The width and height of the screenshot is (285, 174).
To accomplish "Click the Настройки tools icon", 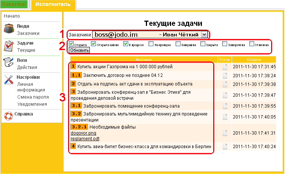I will point(9,80).
